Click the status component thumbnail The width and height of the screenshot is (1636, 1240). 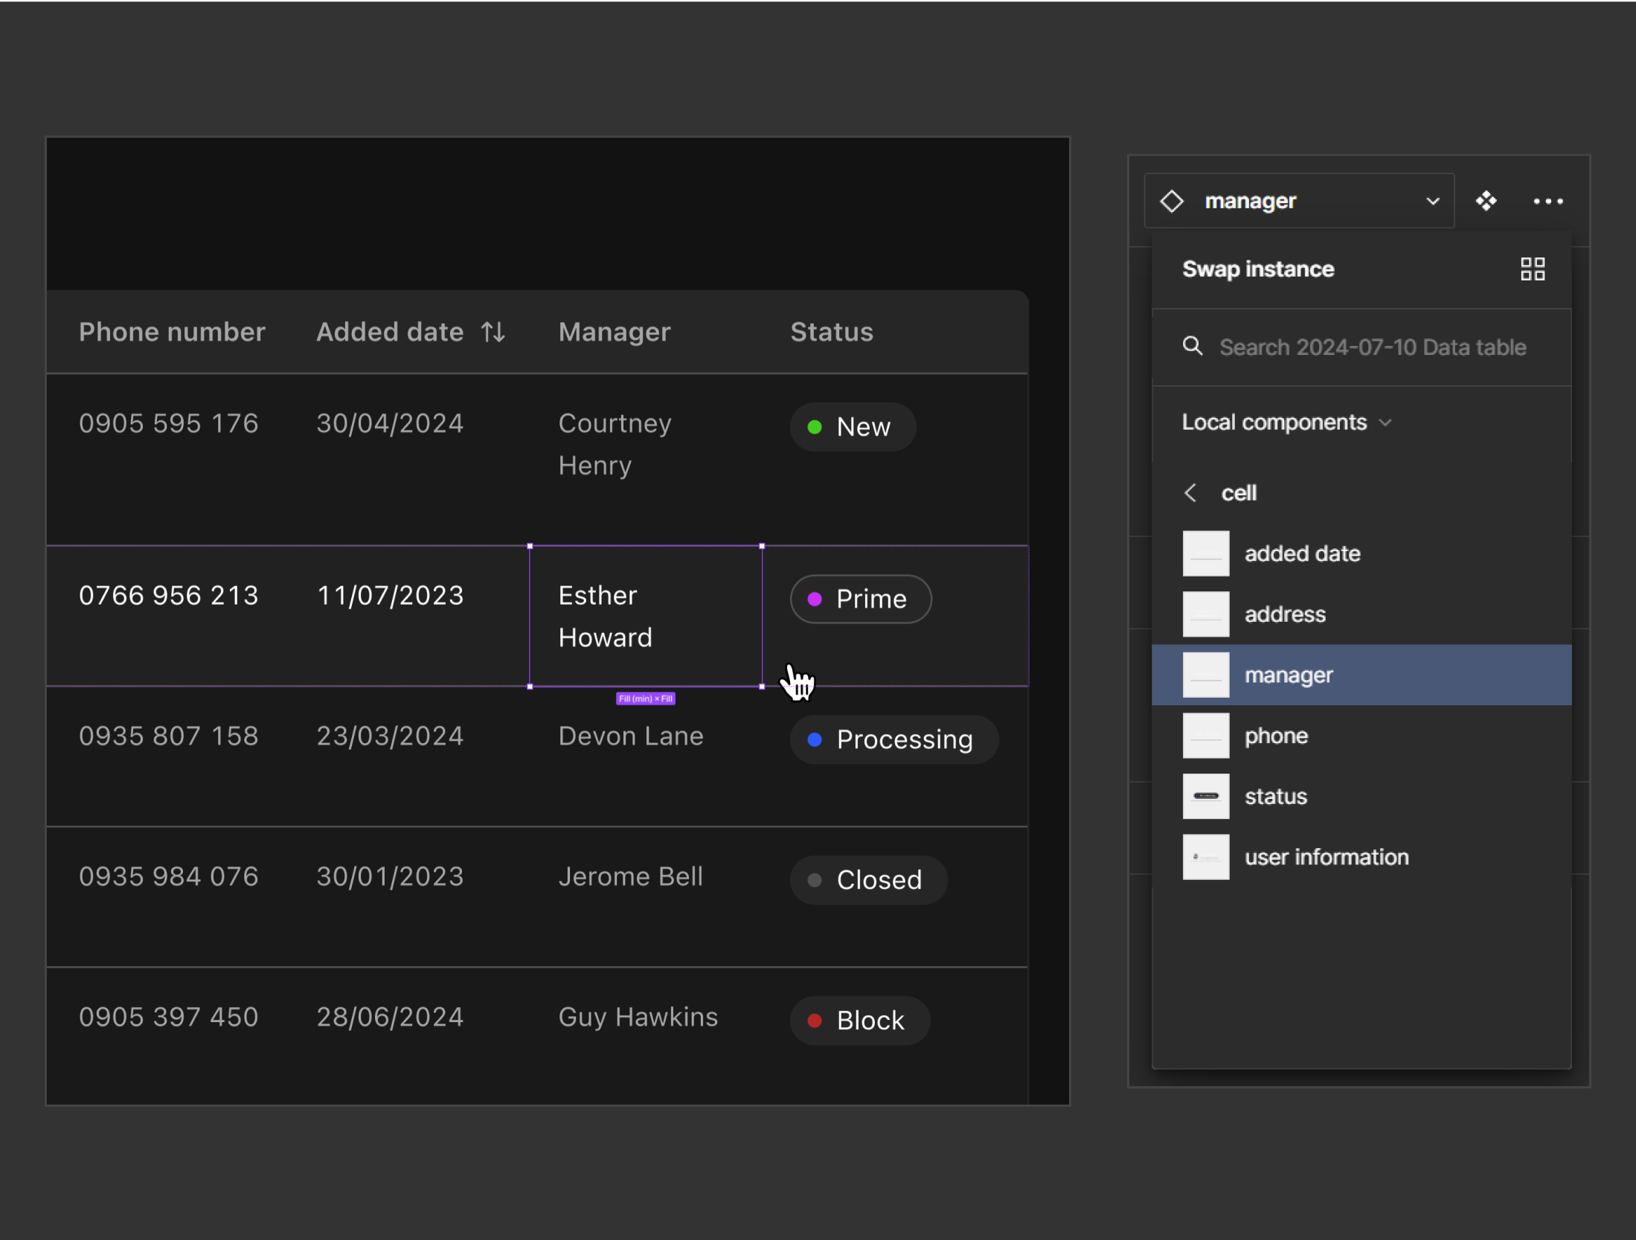pyautogui.click(x=1205, y=796)
